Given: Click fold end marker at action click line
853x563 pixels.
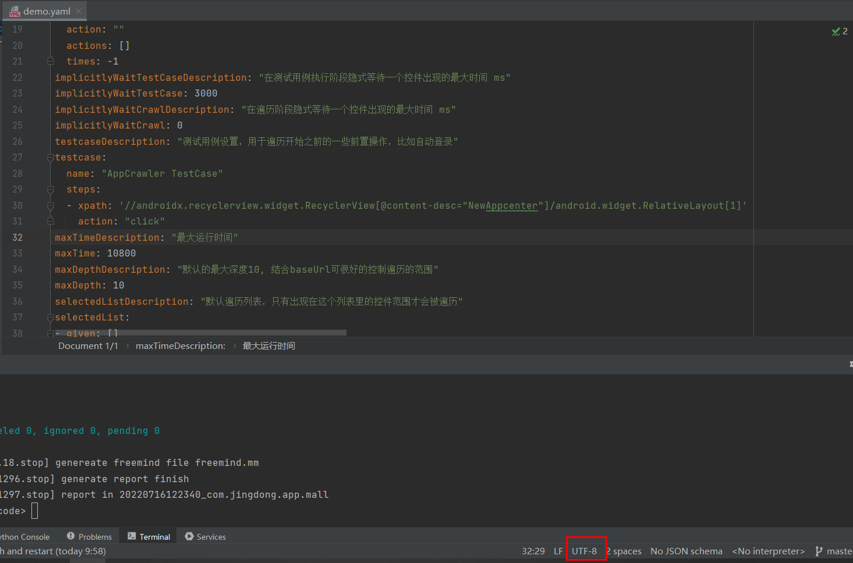Looking at the screenshot, I should coord(51,221).
